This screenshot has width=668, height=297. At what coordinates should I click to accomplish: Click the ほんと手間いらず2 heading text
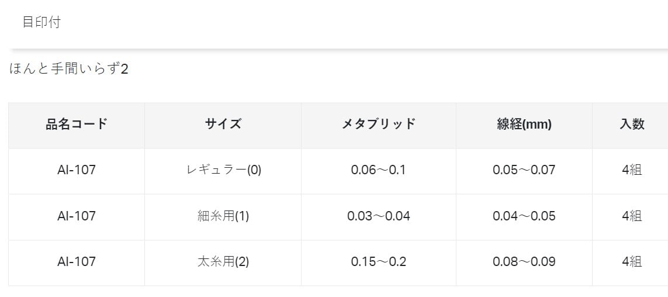coord(69,69)
